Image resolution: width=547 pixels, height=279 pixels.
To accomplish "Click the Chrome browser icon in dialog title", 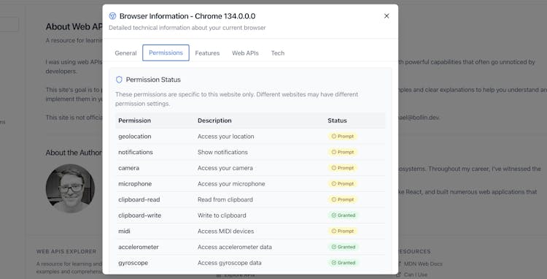I will pyautogui.click(x=112, y=16).
